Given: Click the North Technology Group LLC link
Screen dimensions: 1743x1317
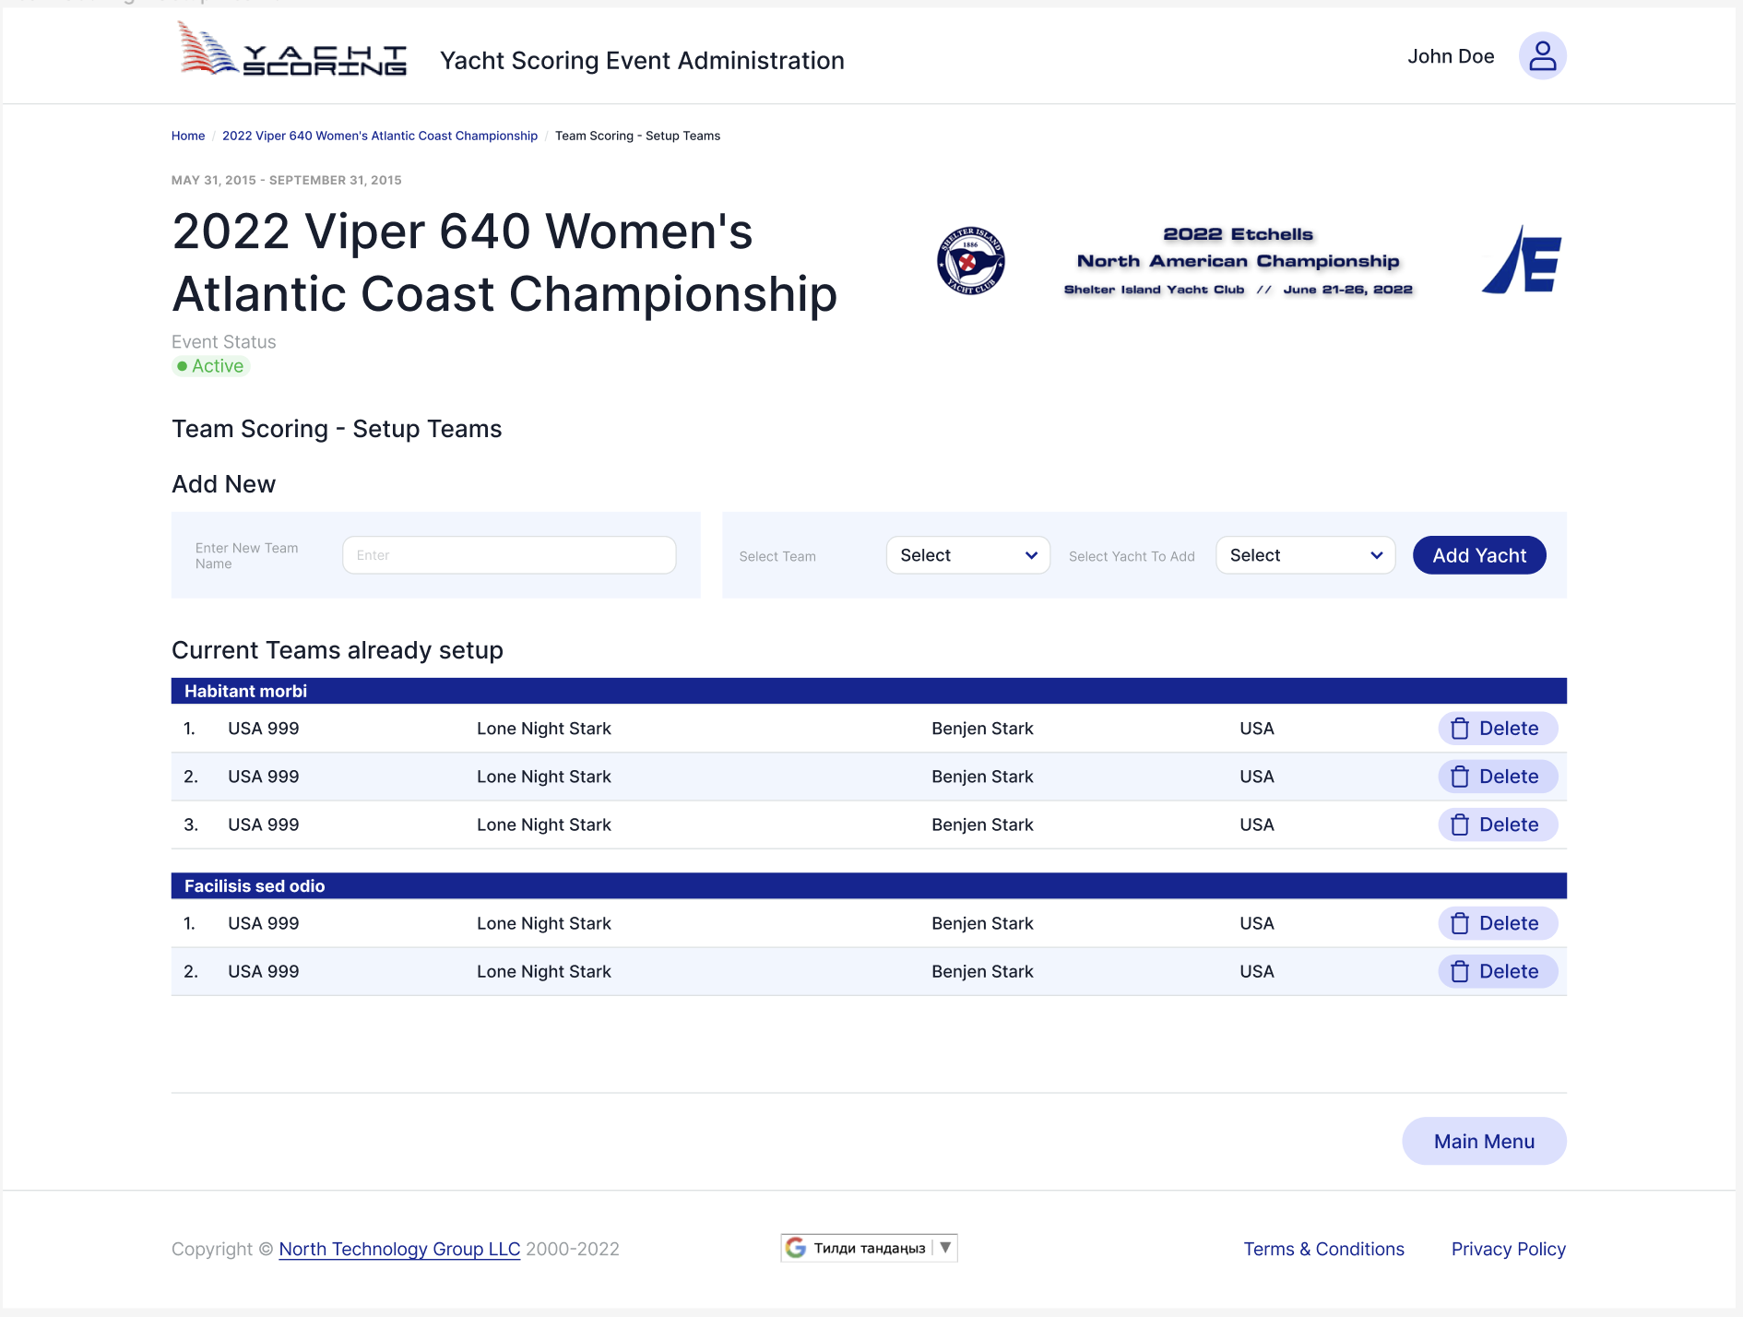Looking at the screenshot, I should [x=398, y=1248].
